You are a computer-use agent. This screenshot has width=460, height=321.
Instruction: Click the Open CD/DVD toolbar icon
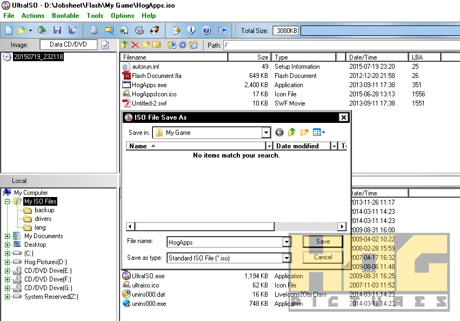(42, 30)
